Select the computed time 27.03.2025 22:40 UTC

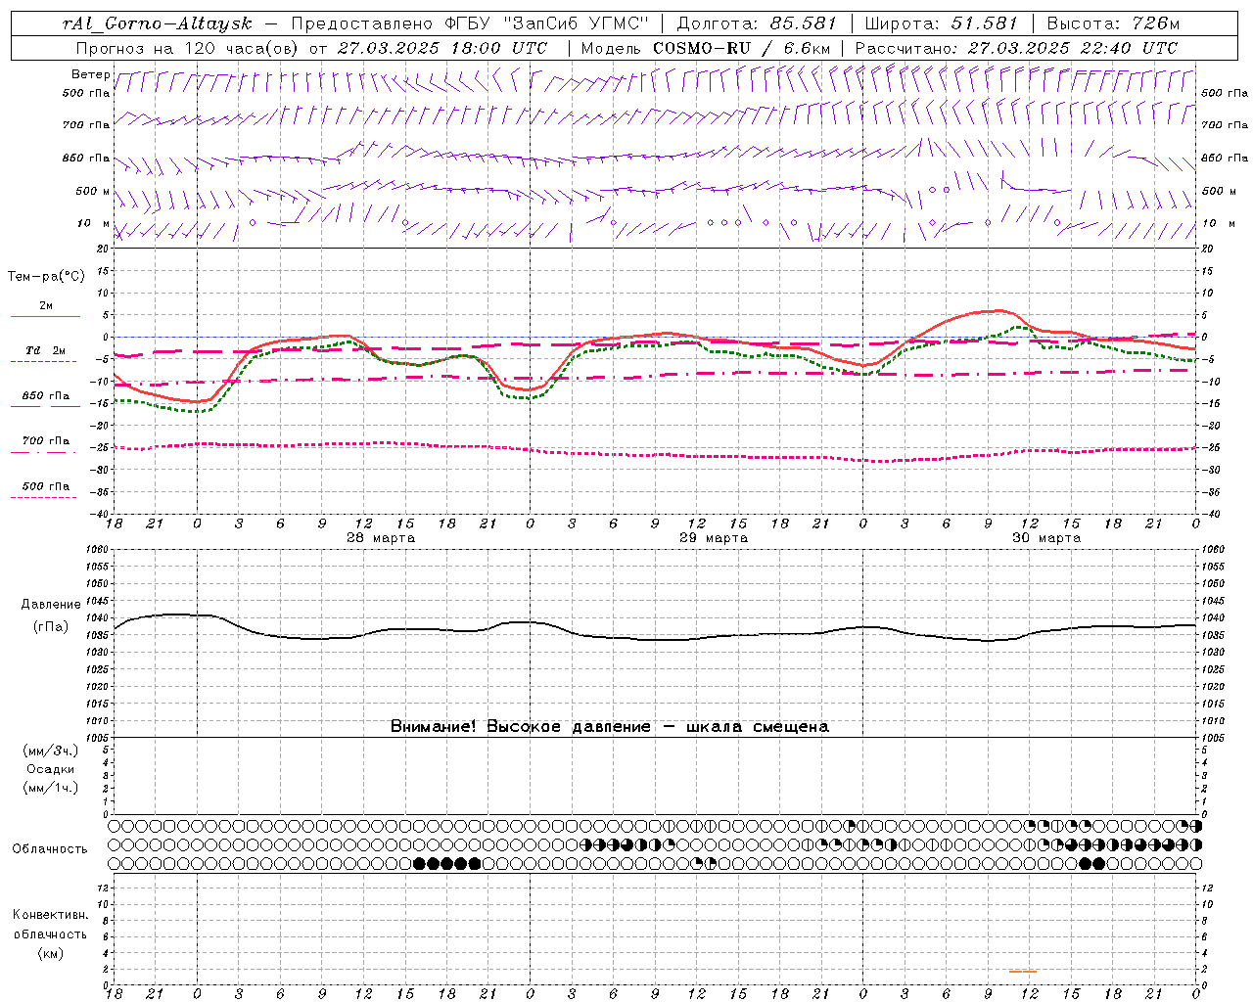pyautogui.click(x=1073, y=48)
